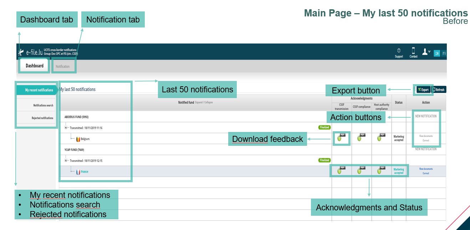
Task: Click the Status column header
Action: (x=399, y=102)
